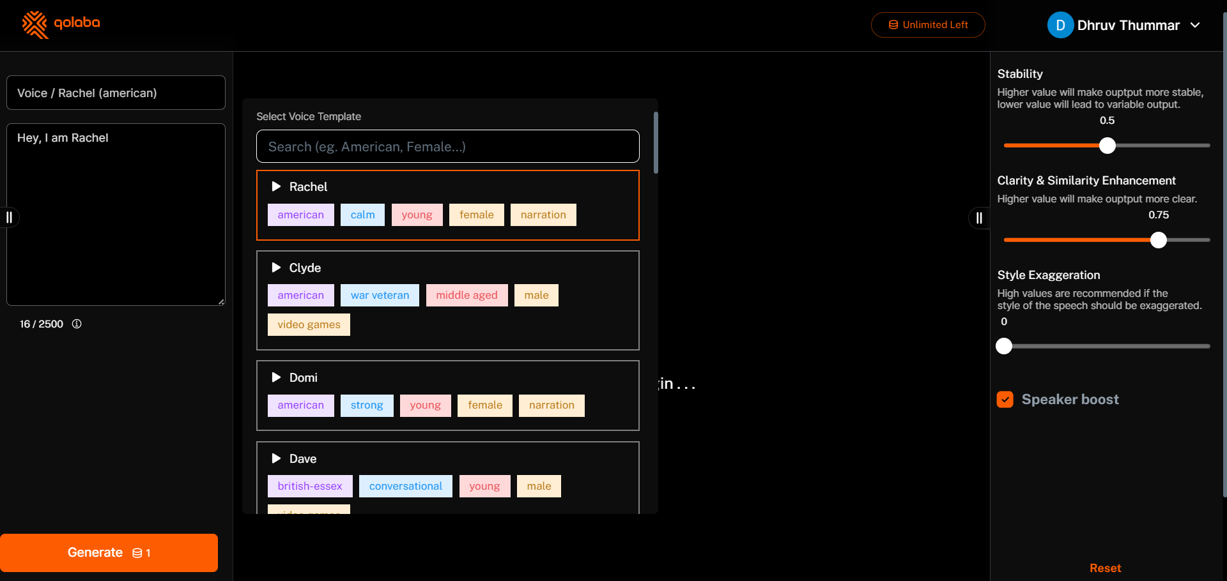Image resolution: width=1227 pixels, height=581 pixels.
Task: Click the Unlimited Left credits button
Action: [x=928, y=25]
